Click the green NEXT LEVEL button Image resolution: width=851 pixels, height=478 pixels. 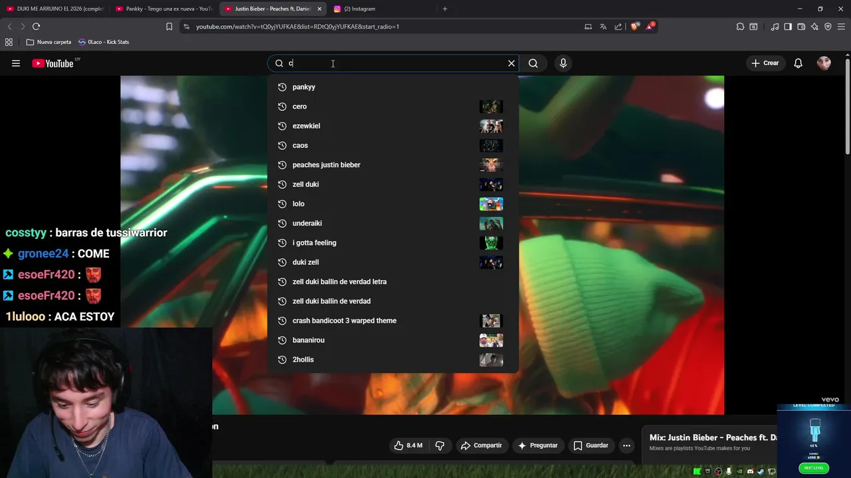point(814,468)
